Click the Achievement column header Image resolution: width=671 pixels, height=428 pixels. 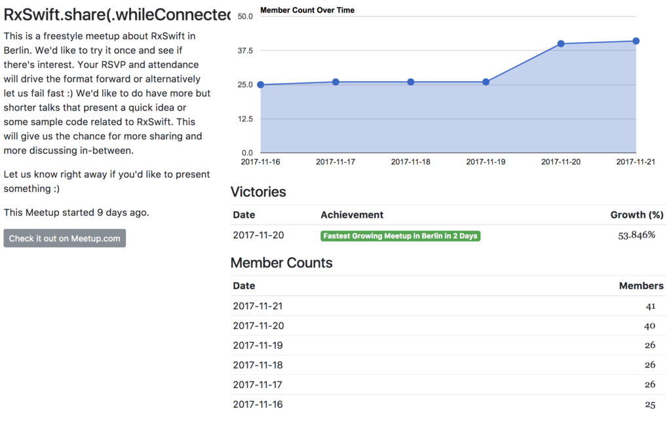click(352, 215)
